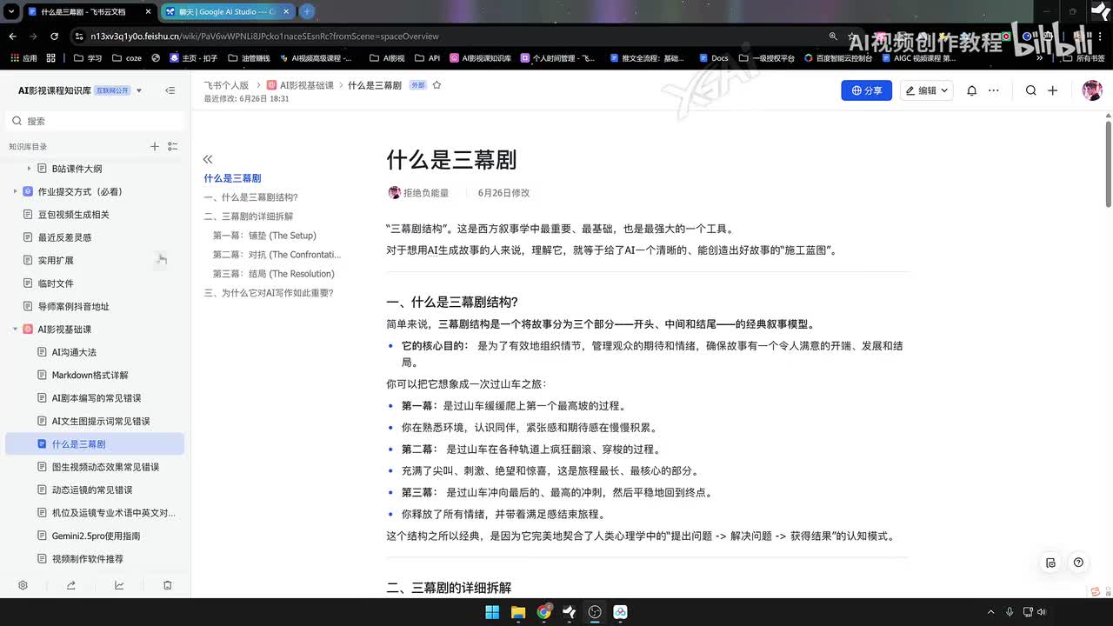Open the coze bookmark folder
Viewport: 1113px width, 626px height.
tap(125, 58)
